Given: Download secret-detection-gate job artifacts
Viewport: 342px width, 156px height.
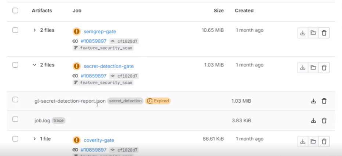Looking at the screenshot, I should 303,68.
